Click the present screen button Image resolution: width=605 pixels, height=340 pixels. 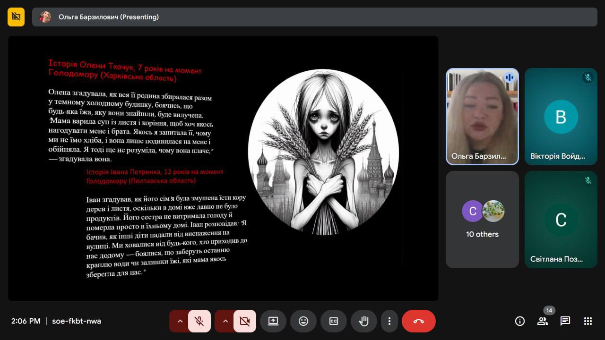coord(273,321)
